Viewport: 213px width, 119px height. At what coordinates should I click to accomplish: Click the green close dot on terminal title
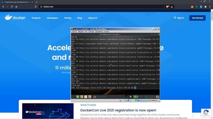(158, 34)
